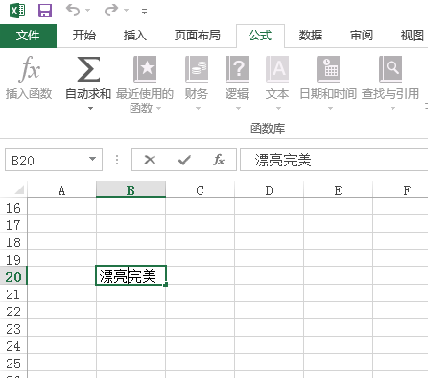Switch to the 数据 tab
Viewport: 428px width, 378px height.
tap(311, 36)
